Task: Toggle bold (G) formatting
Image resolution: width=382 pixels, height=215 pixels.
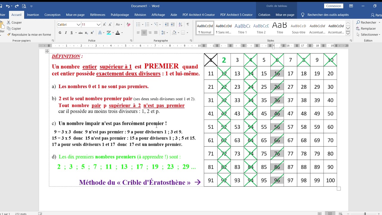Action: click(60, 33)
